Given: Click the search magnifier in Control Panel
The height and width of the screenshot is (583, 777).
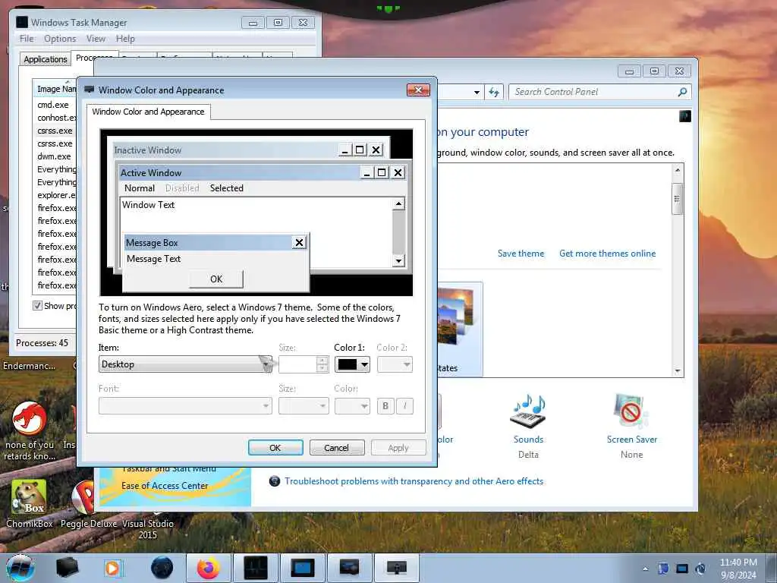Looking at the screenshot, I should pos(682,92).
